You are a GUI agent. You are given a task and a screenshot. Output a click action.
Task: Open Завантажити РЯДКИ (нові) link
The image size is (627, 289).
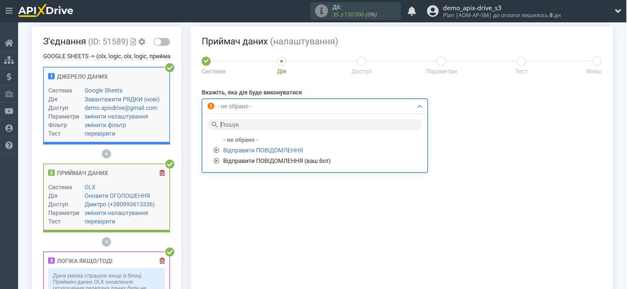click(122, 99)
